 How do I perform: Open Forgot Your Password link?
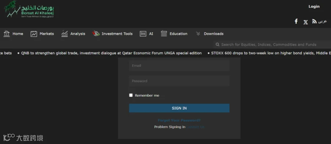(x=179, y=120)
